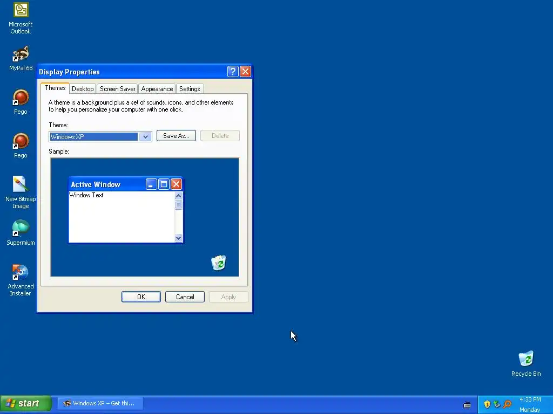
Task: Click the grayed-out Delete button
Action: pos(220,135)
